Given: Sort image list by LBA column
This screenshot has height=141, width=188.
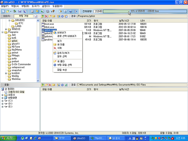Looking at the screenshot, I should [144, 21].
